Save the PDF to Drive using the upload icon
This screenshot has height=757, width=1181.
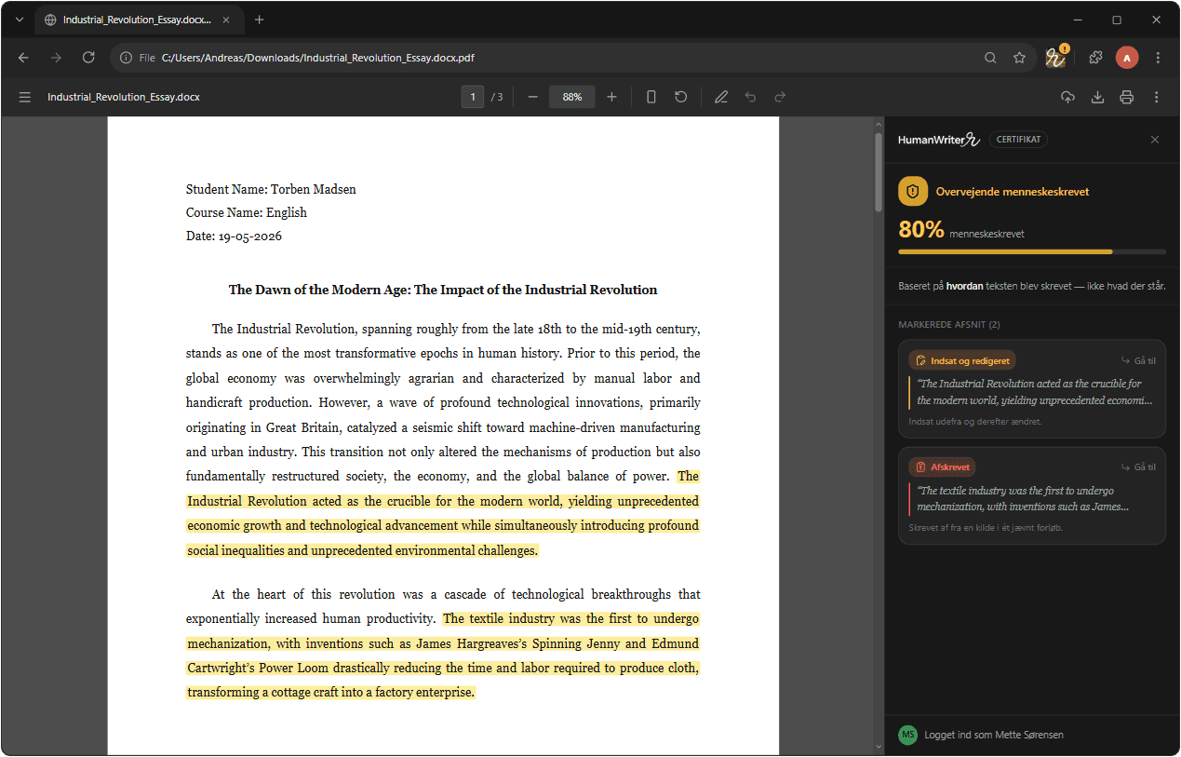coord(1067,97)
